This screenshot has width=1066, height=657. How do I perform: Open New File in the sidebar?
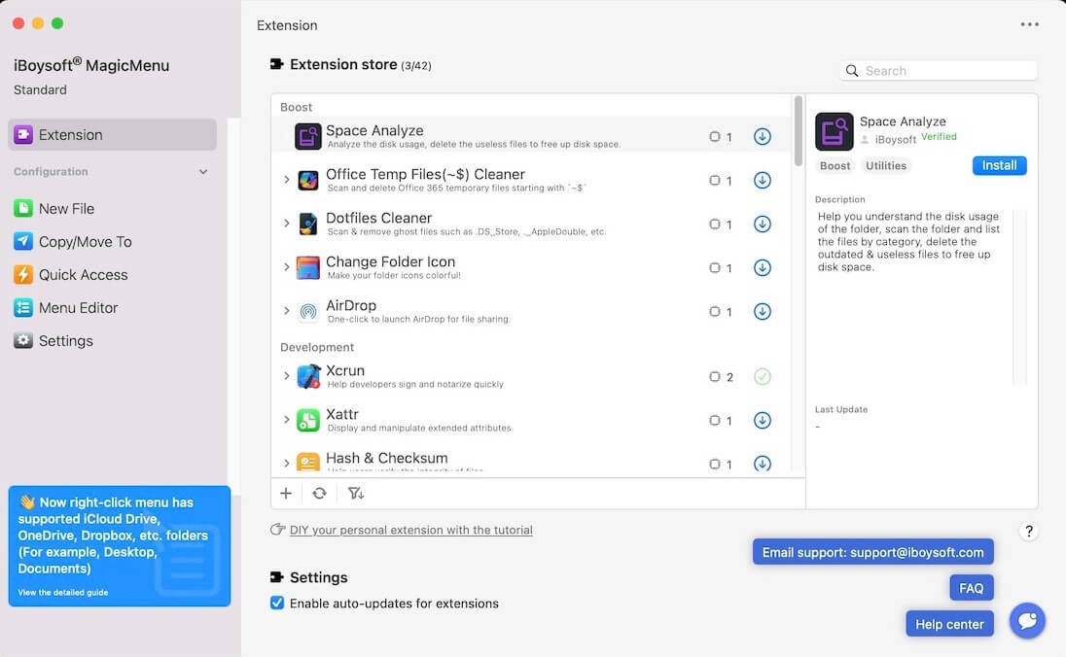[54, 209]
